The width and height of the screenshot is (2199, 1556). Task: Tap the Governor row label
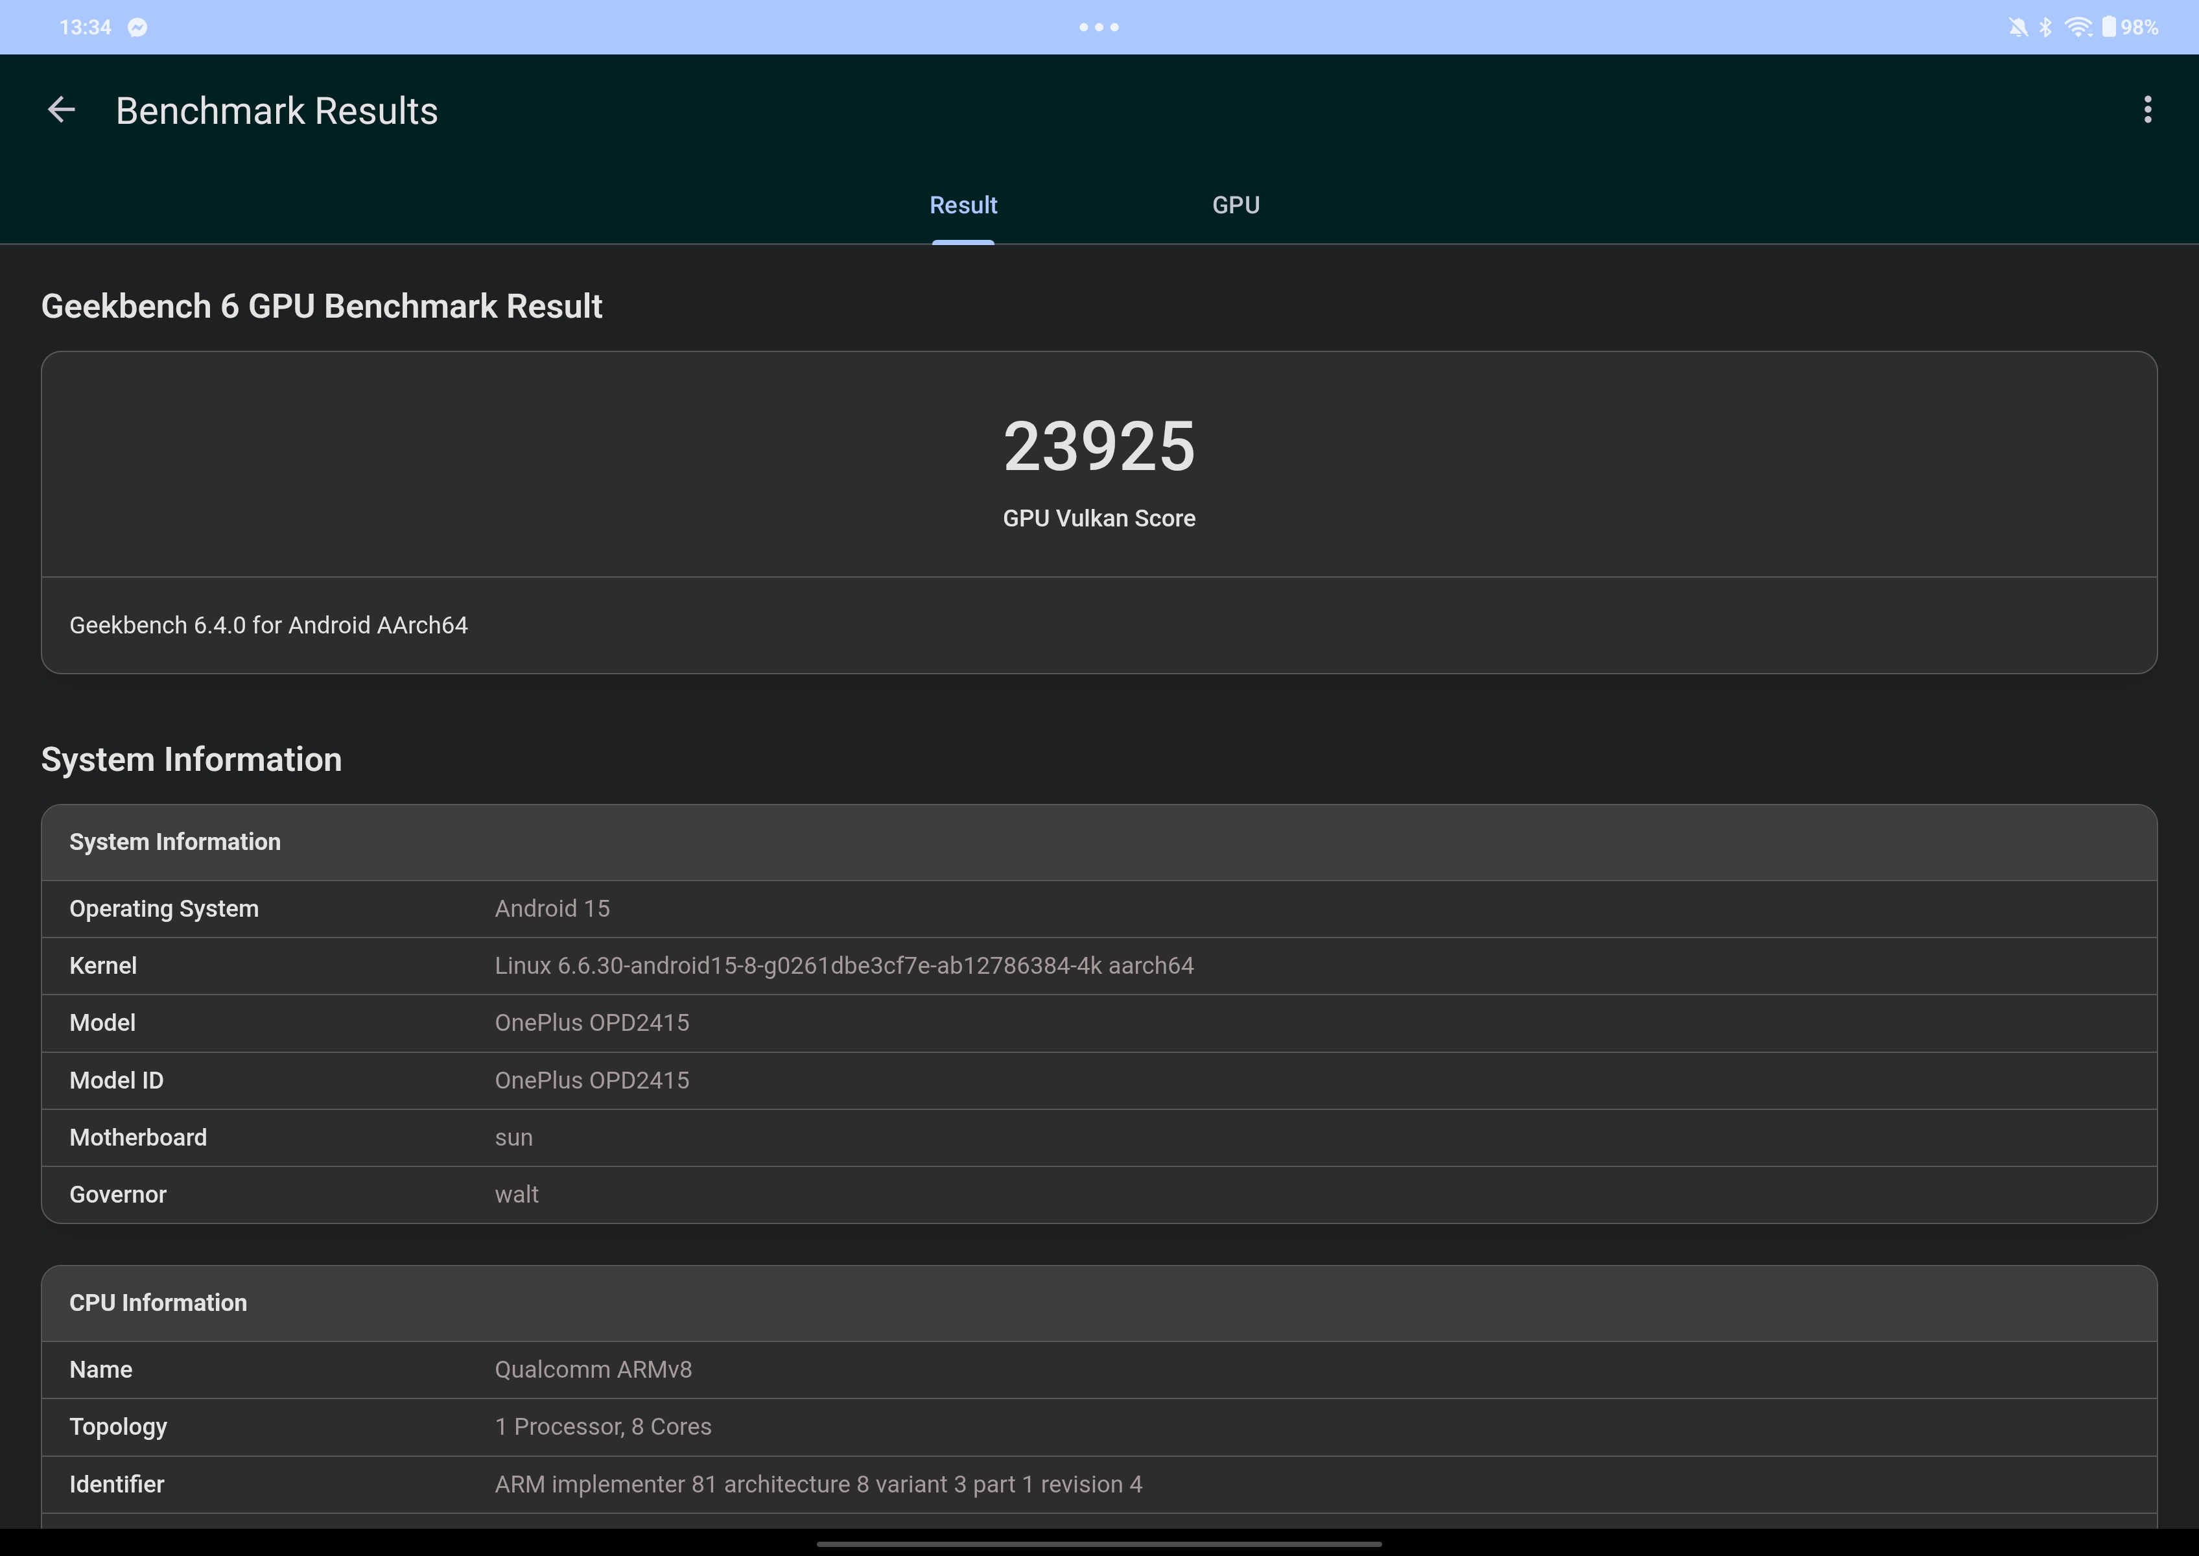118,1195
